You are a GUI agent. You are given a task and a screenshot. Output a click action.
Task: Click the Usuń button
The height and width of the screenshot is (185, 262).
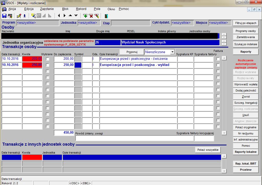click(x=246, y=115)
